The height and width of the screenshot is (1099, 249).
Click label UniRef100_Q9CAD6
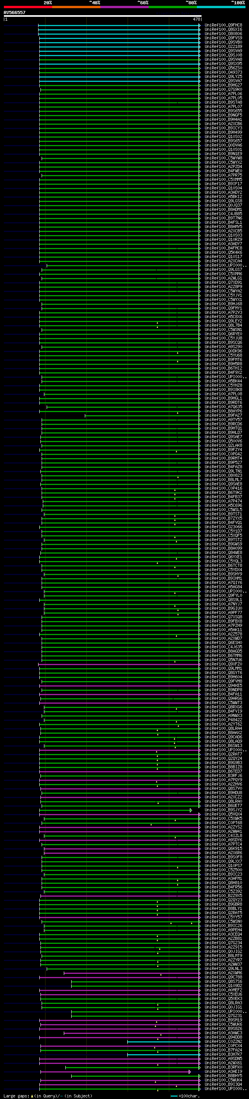tap(223, 737)
